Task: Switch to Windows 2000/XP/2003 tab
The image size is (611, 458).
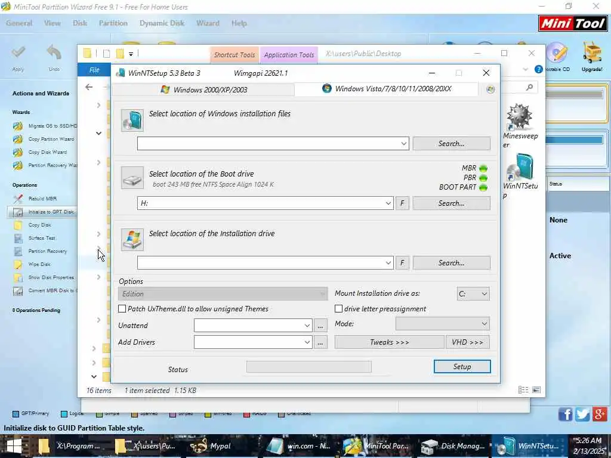Action: tap(204, 90)
